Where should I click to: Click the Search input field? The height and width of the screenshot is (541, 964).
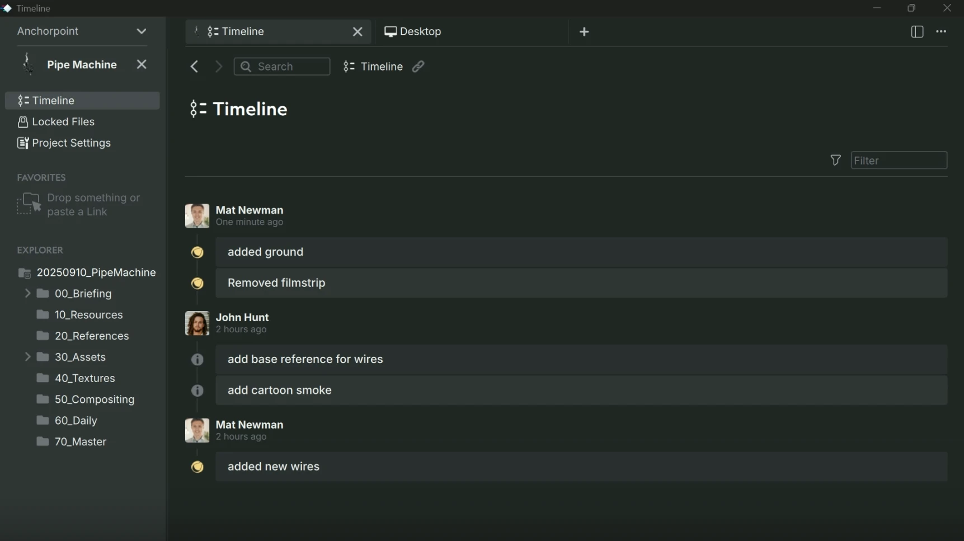point(282,67)
